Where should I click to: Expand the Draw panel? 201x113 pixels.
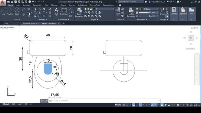(x=17, y=19)
